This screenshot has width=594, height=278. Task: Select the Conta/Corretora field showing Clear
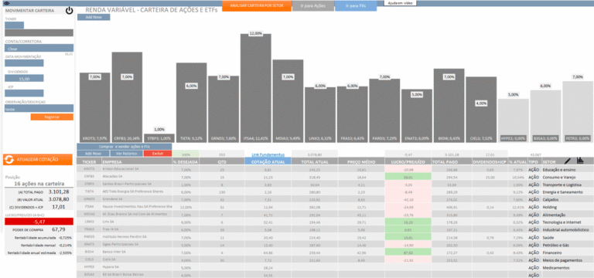click(x=39, y=48)
